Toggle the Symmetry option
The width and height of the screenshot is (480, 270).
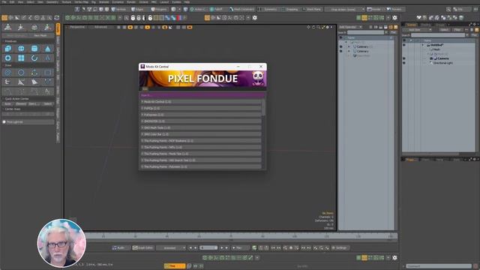click(268, 10)
